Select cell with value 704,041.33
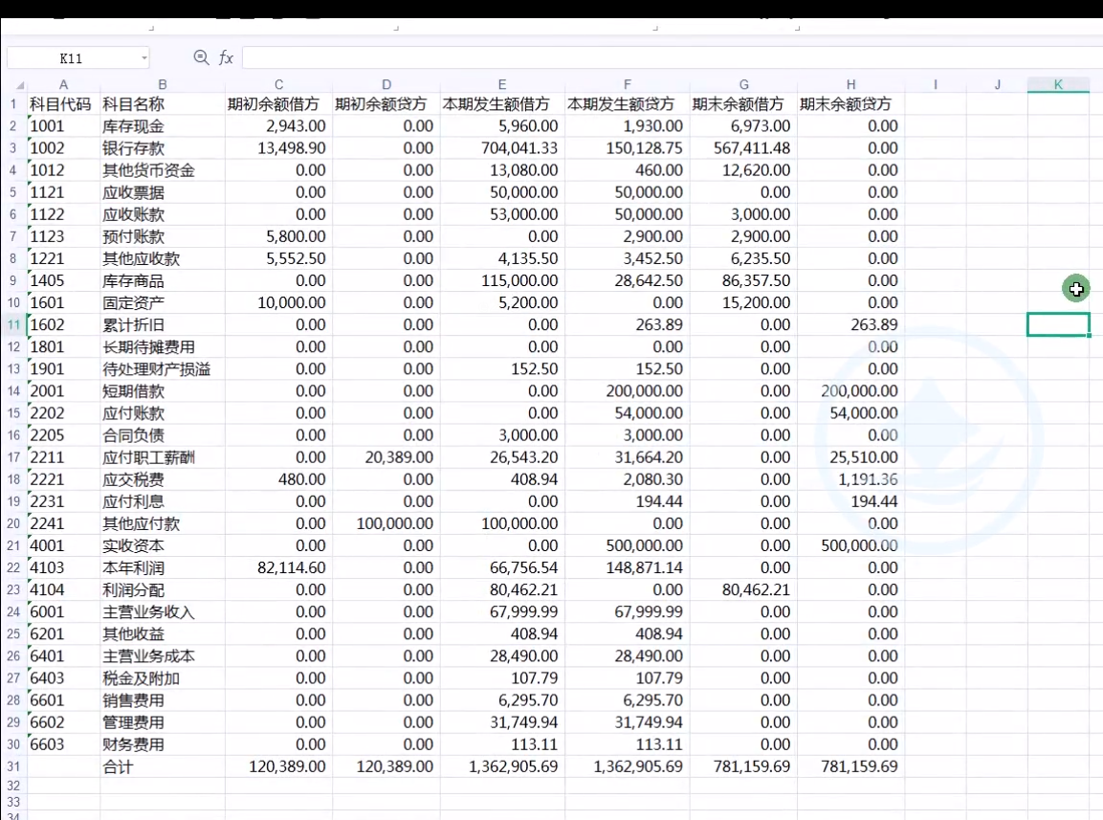1103x820 pixels. pyautogui.click(x=501, y=148)
